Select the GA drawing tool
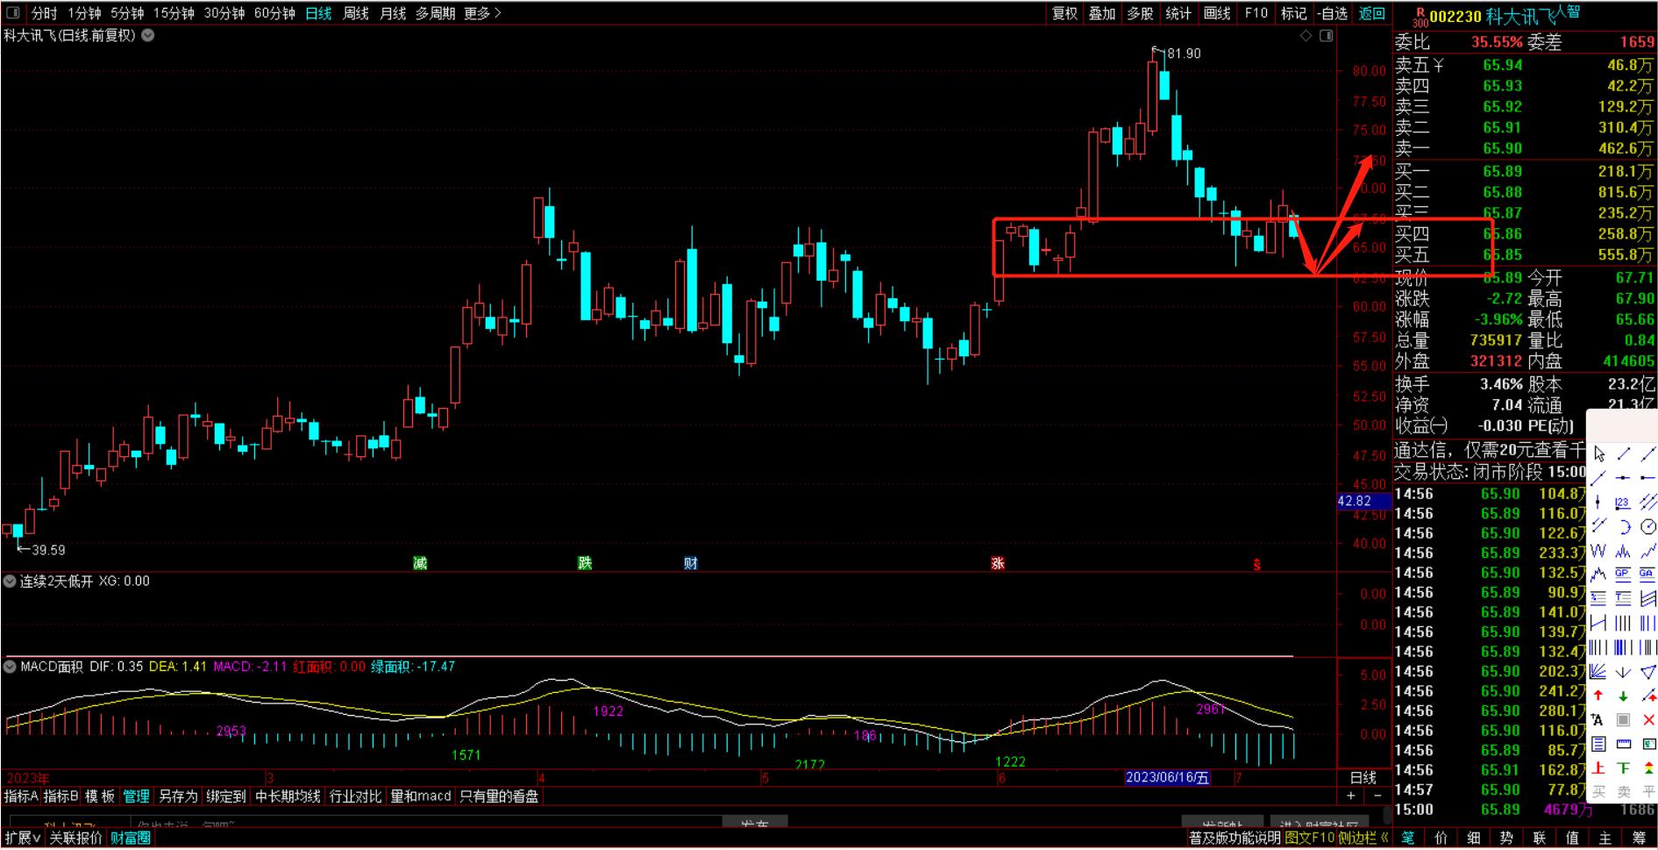This screenshot has width=1658, height=850. point(1647,575)
